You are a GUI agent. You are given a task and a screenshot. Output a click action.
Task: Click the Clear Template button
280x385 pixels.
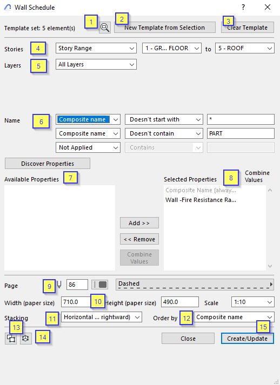[248, 28]
